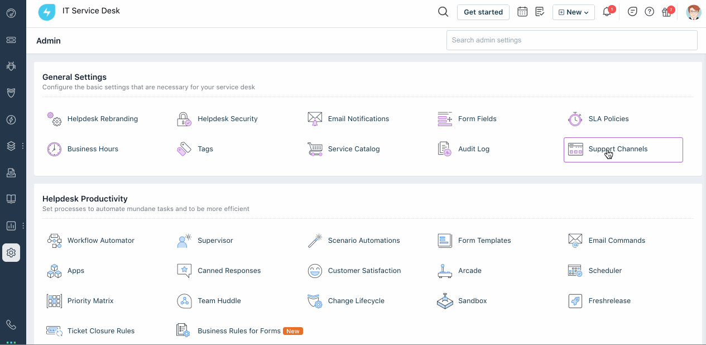Open the calendar icon in the top bar
Image resolution: width=706 pixels, height=345 pixels.
pos(522,11)
